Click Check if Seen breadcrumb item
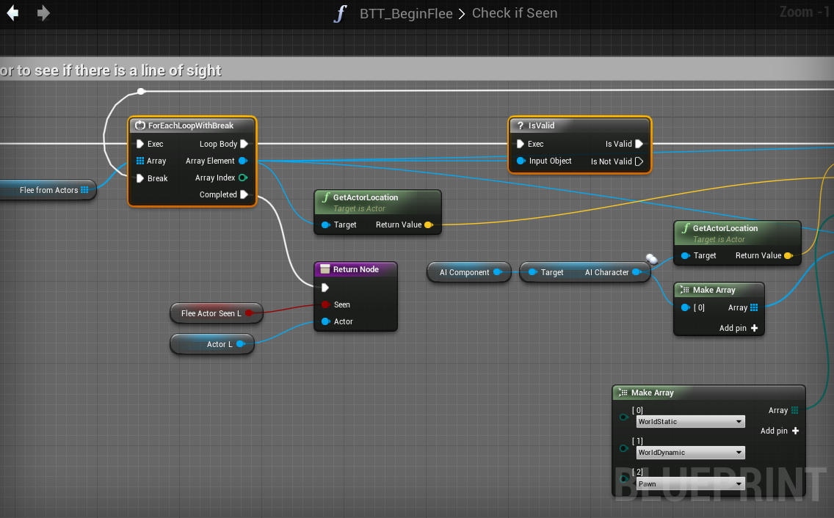This screenshot has height=518, width=834. [x=515, y=13]
